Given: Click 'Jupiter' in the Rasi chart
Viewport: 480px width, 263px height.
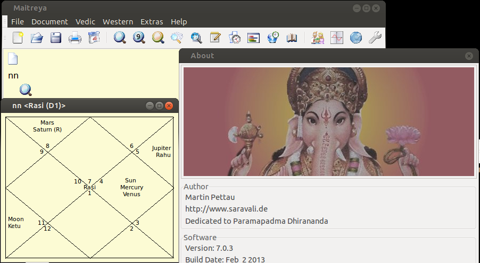Looking at the screenshot, I should (161, 148).
